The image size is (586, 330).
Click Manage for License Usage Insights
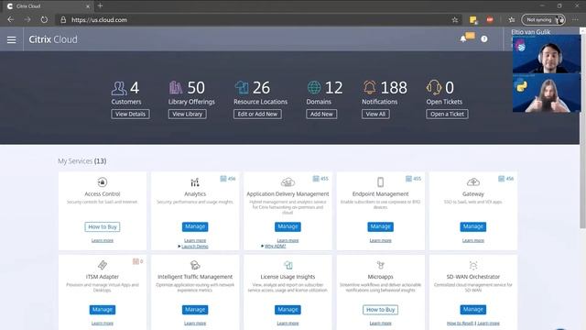(288, 310)
